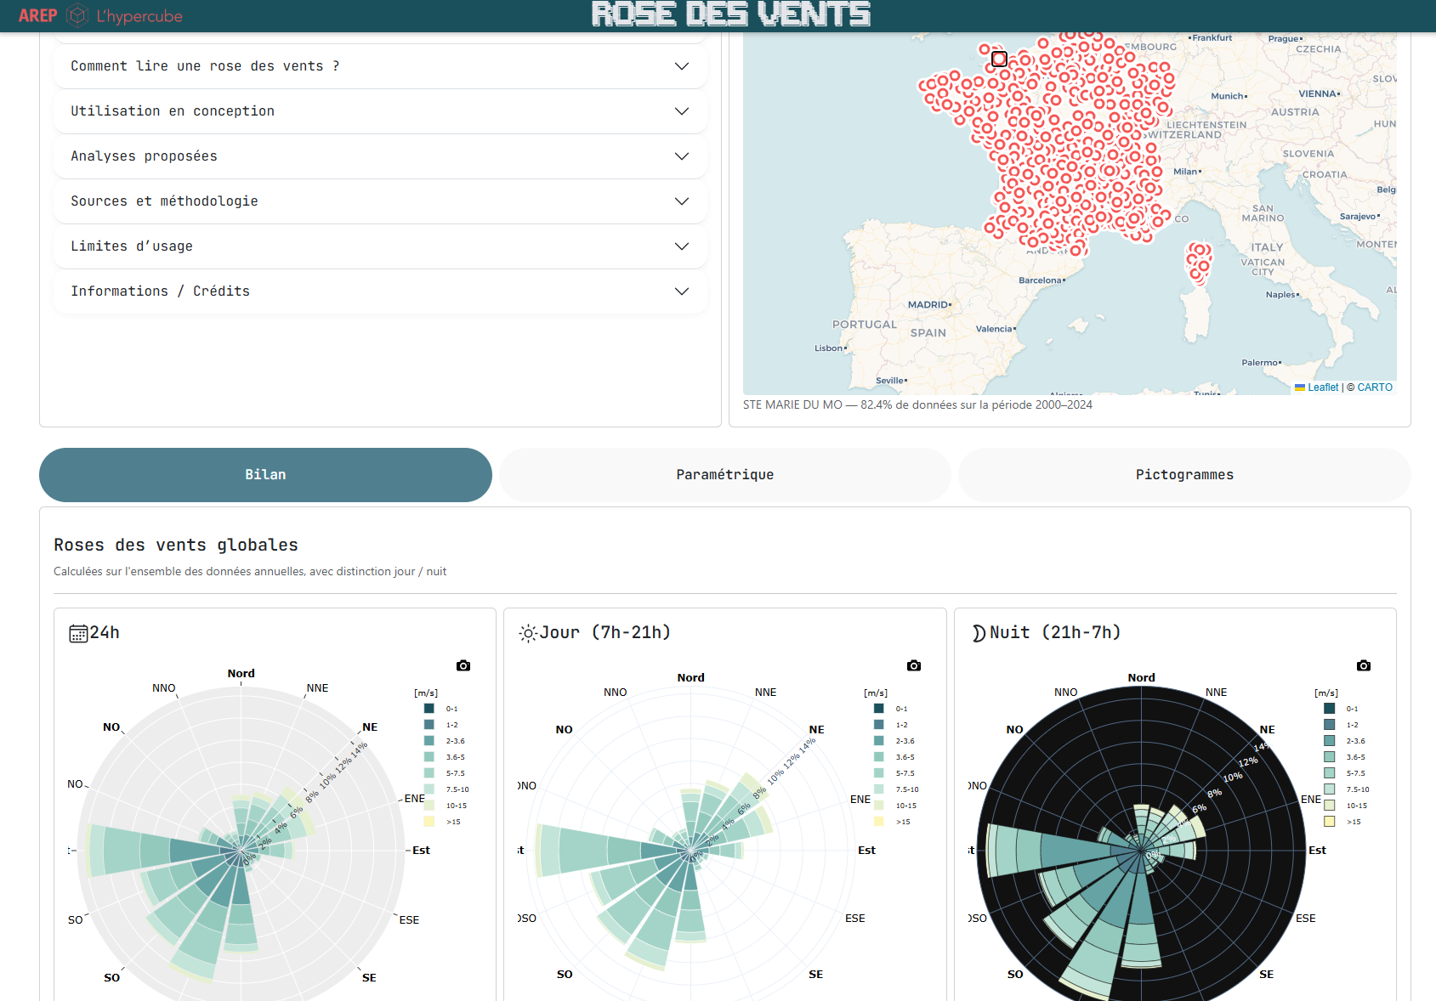Expand the 'Sources et méthodologie' section

(x=380, y=201)
